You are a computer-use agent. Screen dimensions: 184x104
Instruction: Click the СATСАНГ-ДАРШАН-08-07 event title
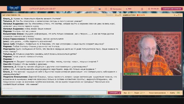coord(43,9)
